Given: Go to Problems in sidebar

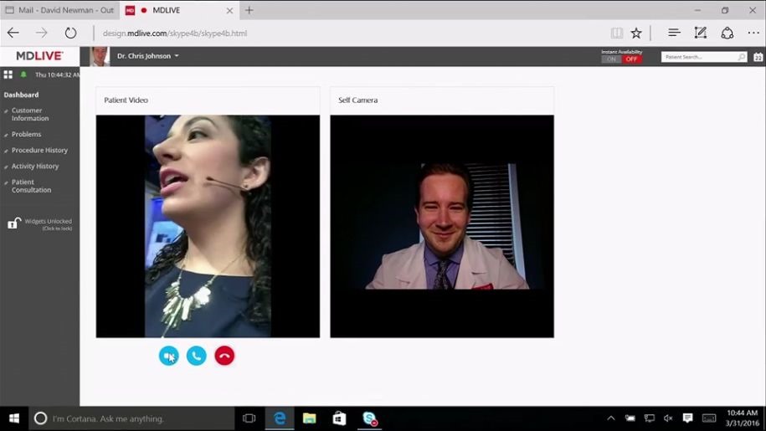Looking at the screenshot, I should pyautogui.click(x=27, y=134).
